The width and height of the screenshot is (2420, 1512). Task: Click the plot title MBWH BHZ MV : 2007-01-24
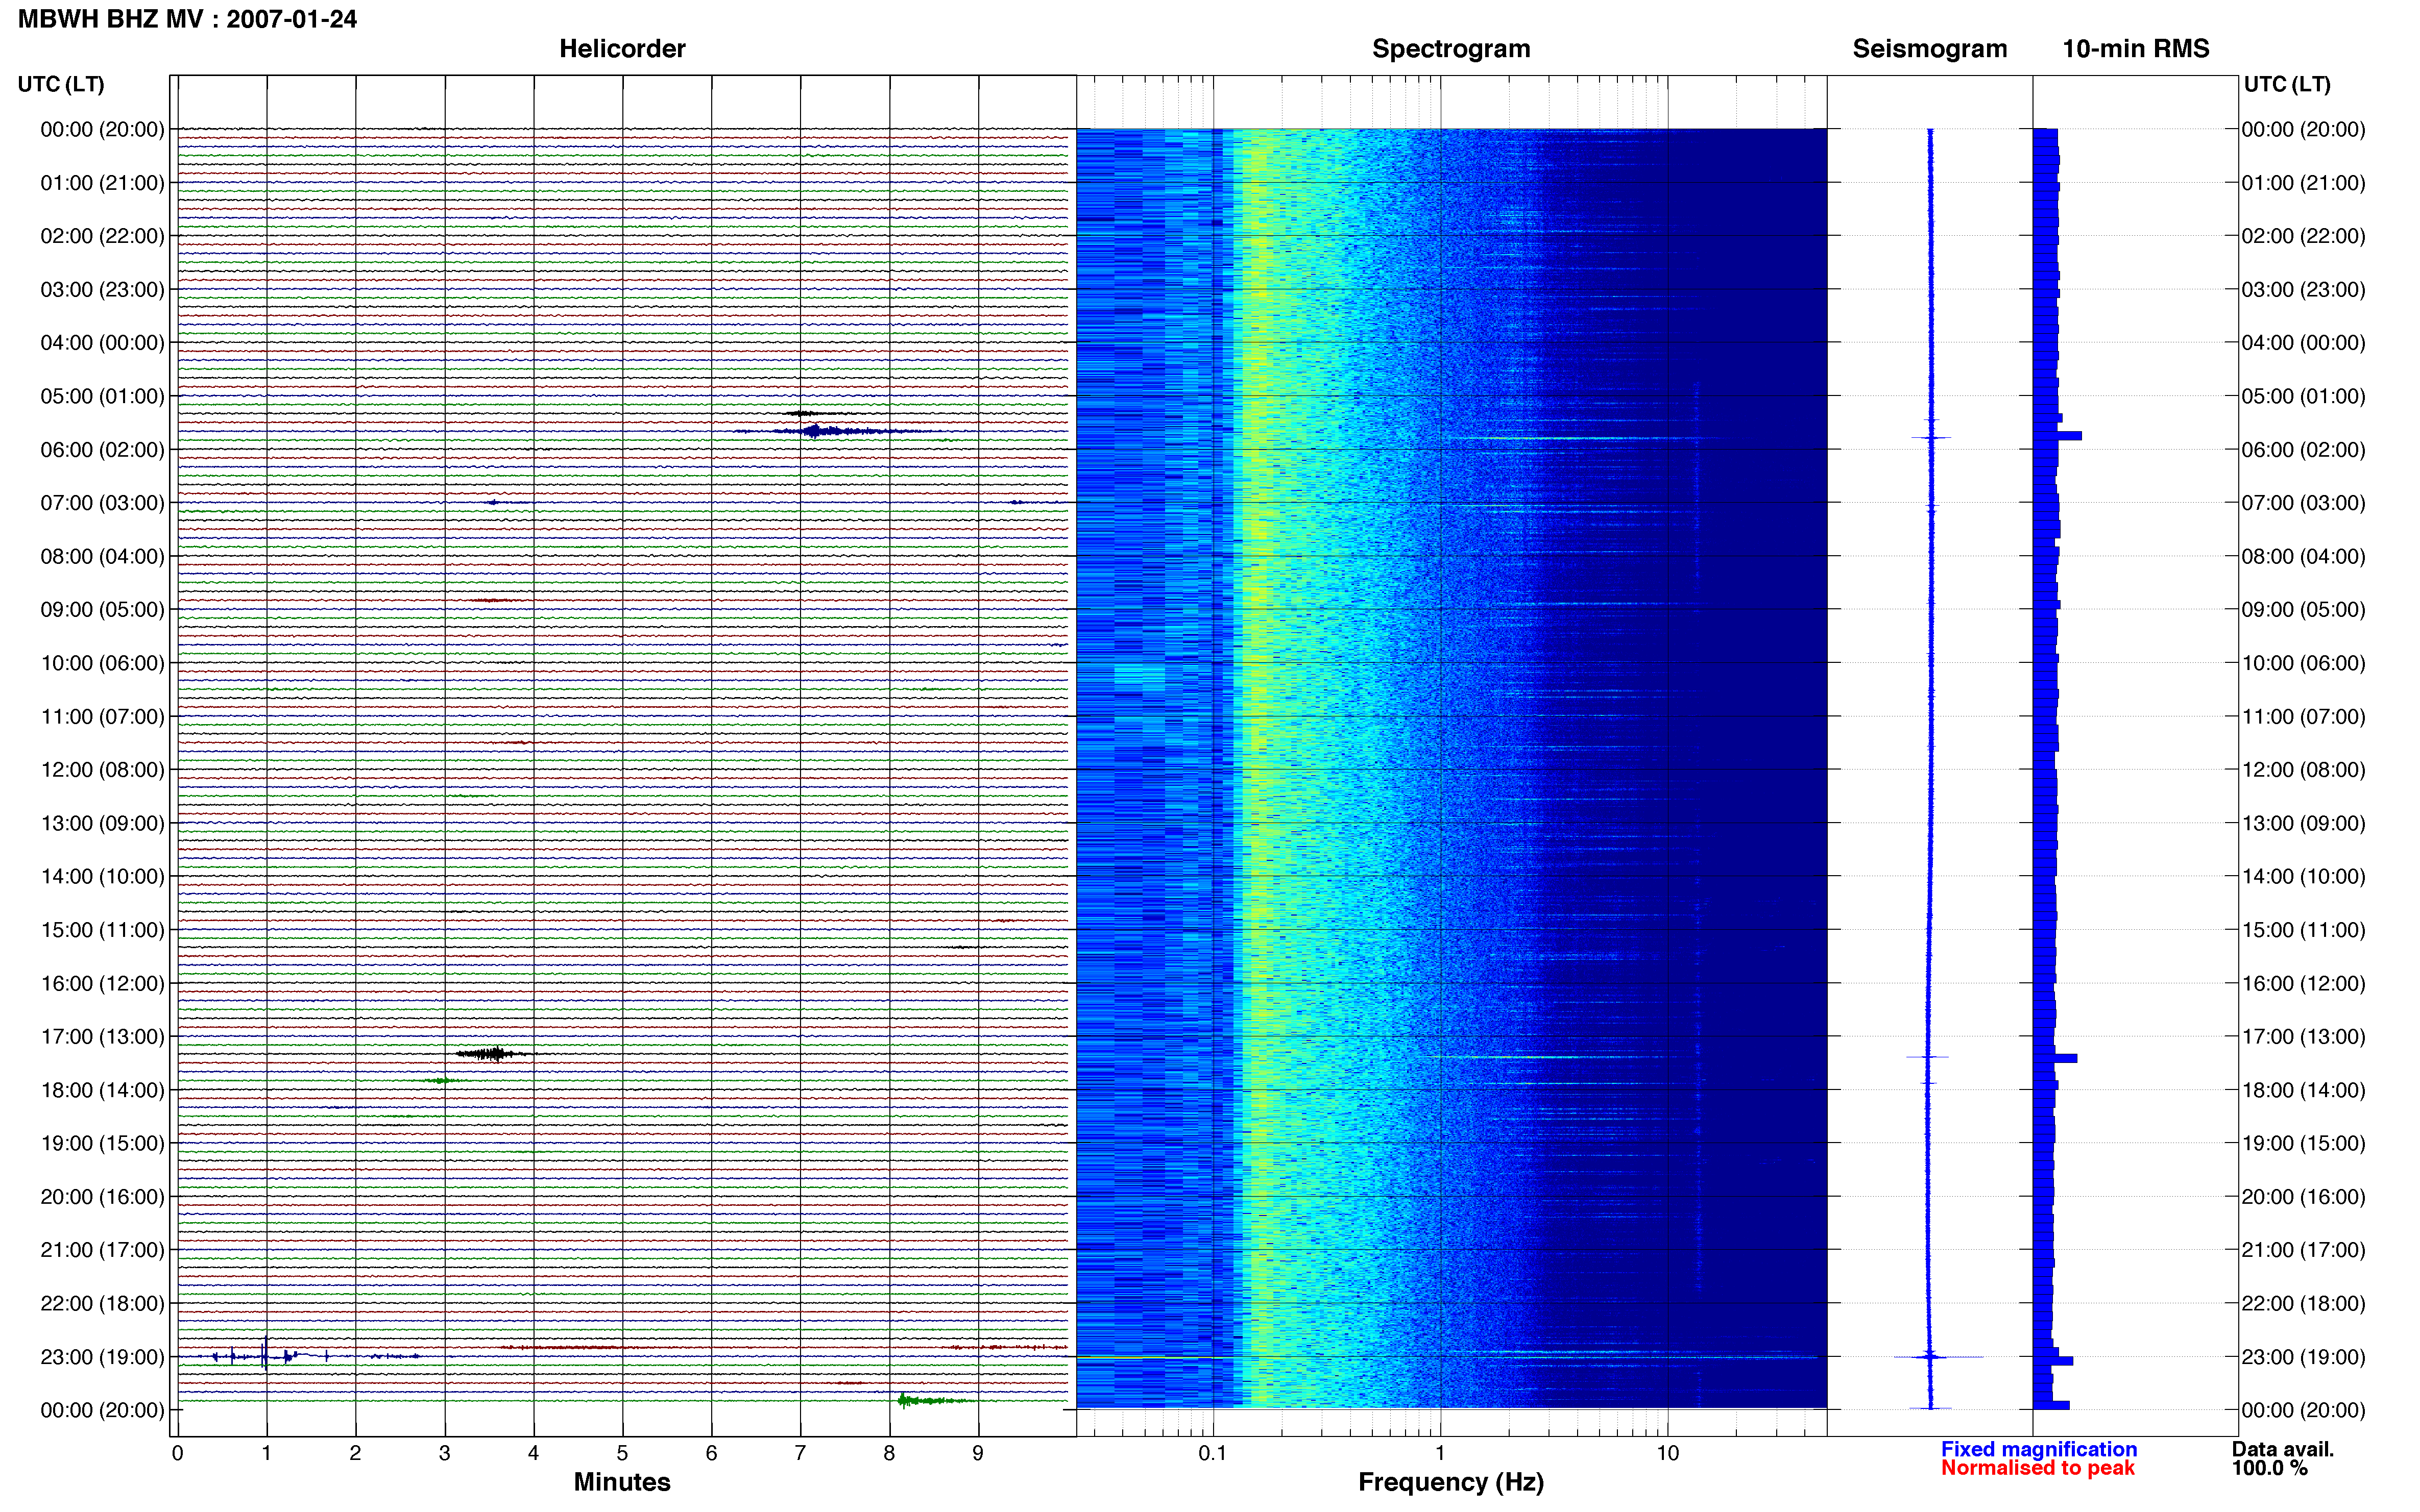[x=187, y=19]
